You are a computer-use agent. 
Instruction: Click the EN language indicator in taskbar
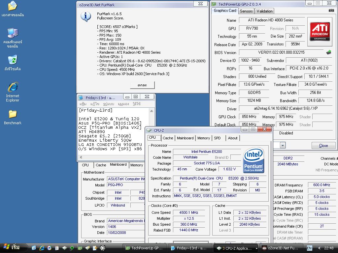[x=309, y=248]
